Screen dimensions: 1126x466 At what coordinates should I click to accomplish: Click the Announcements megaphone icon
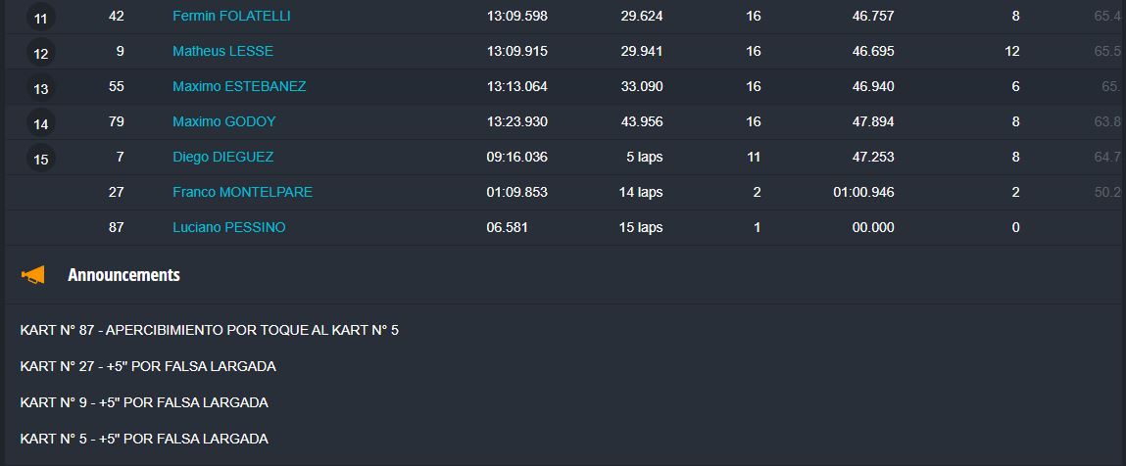[33, 275]
